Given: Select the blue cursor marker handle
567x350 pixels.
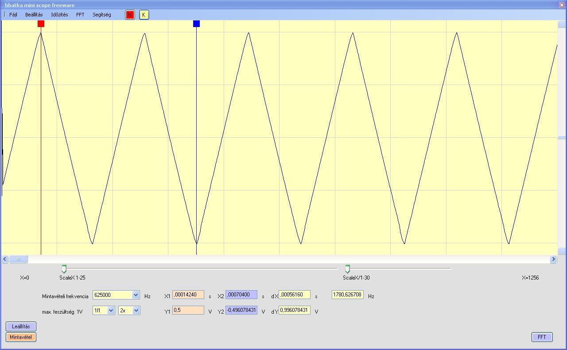Looking at the screenshot, I should click(x=196, y=23).
